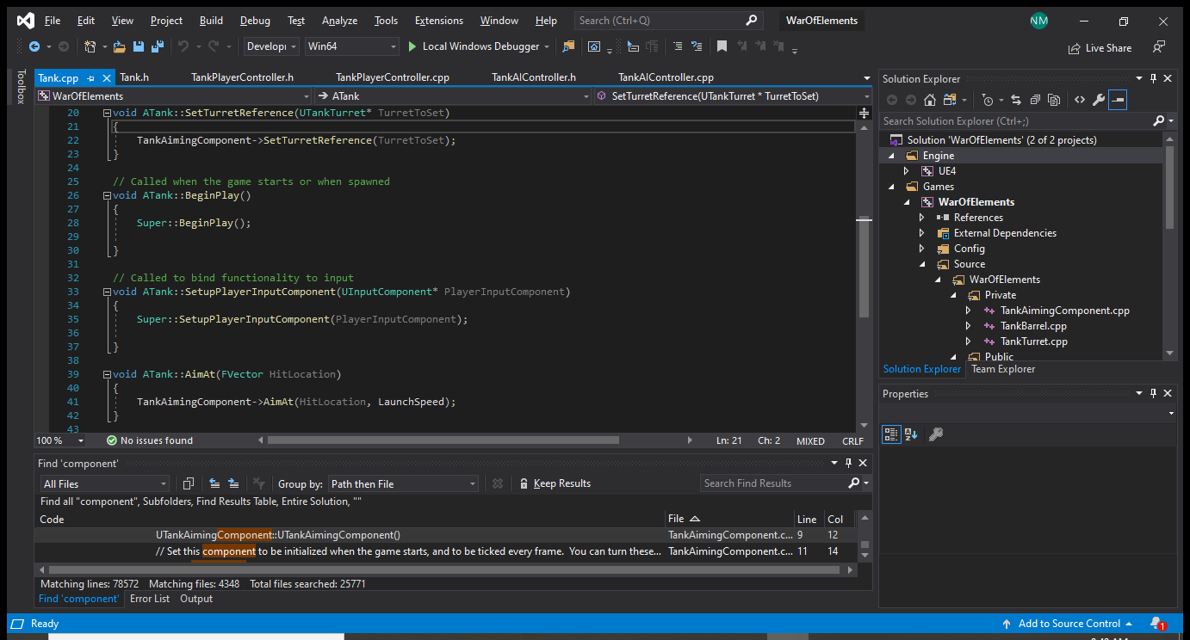The image size is (1190, 640).
Task: Expand the UE4 project node
Action: [x=906, y=171]
